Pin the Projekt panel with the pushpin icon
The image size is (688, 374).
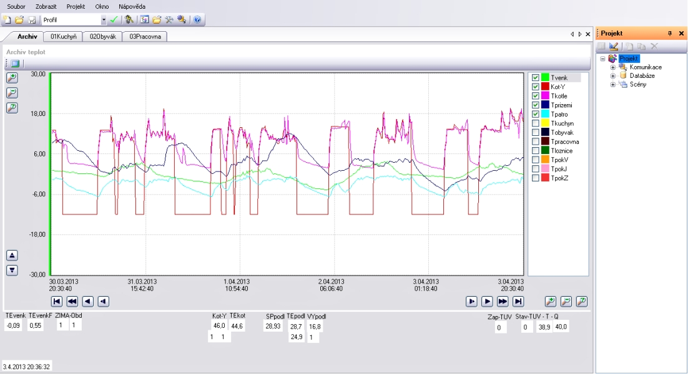[x=669, y=33]
